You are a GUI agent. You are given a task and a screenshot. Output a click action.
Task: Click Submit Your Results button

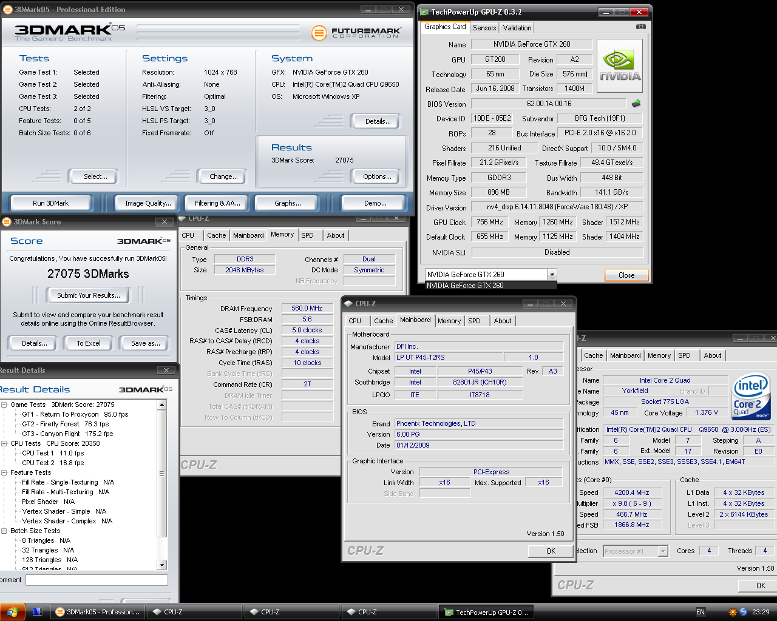pos(89,295)
